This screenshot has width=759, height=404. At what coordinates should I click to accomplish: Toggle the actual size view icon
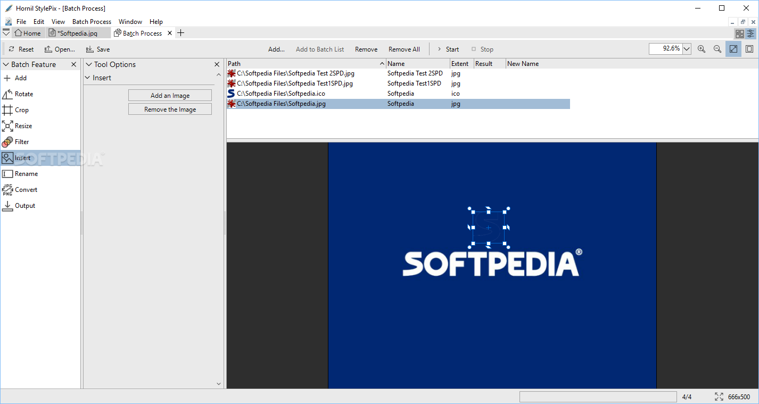(x=749, y=49)
